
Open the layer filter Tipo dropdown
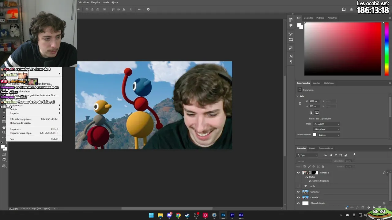pos(308,155)
